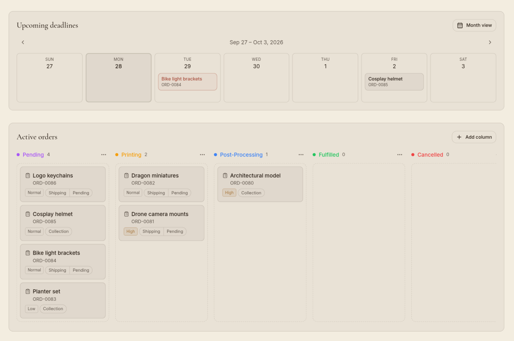Open Drone camera mounts order title
514x341 pixels.
(160, 214)
